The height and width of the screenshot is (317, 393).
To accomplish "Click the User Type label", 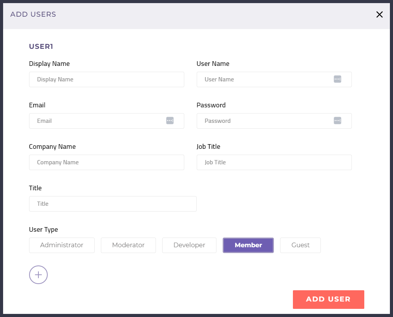I will (43, 229).
